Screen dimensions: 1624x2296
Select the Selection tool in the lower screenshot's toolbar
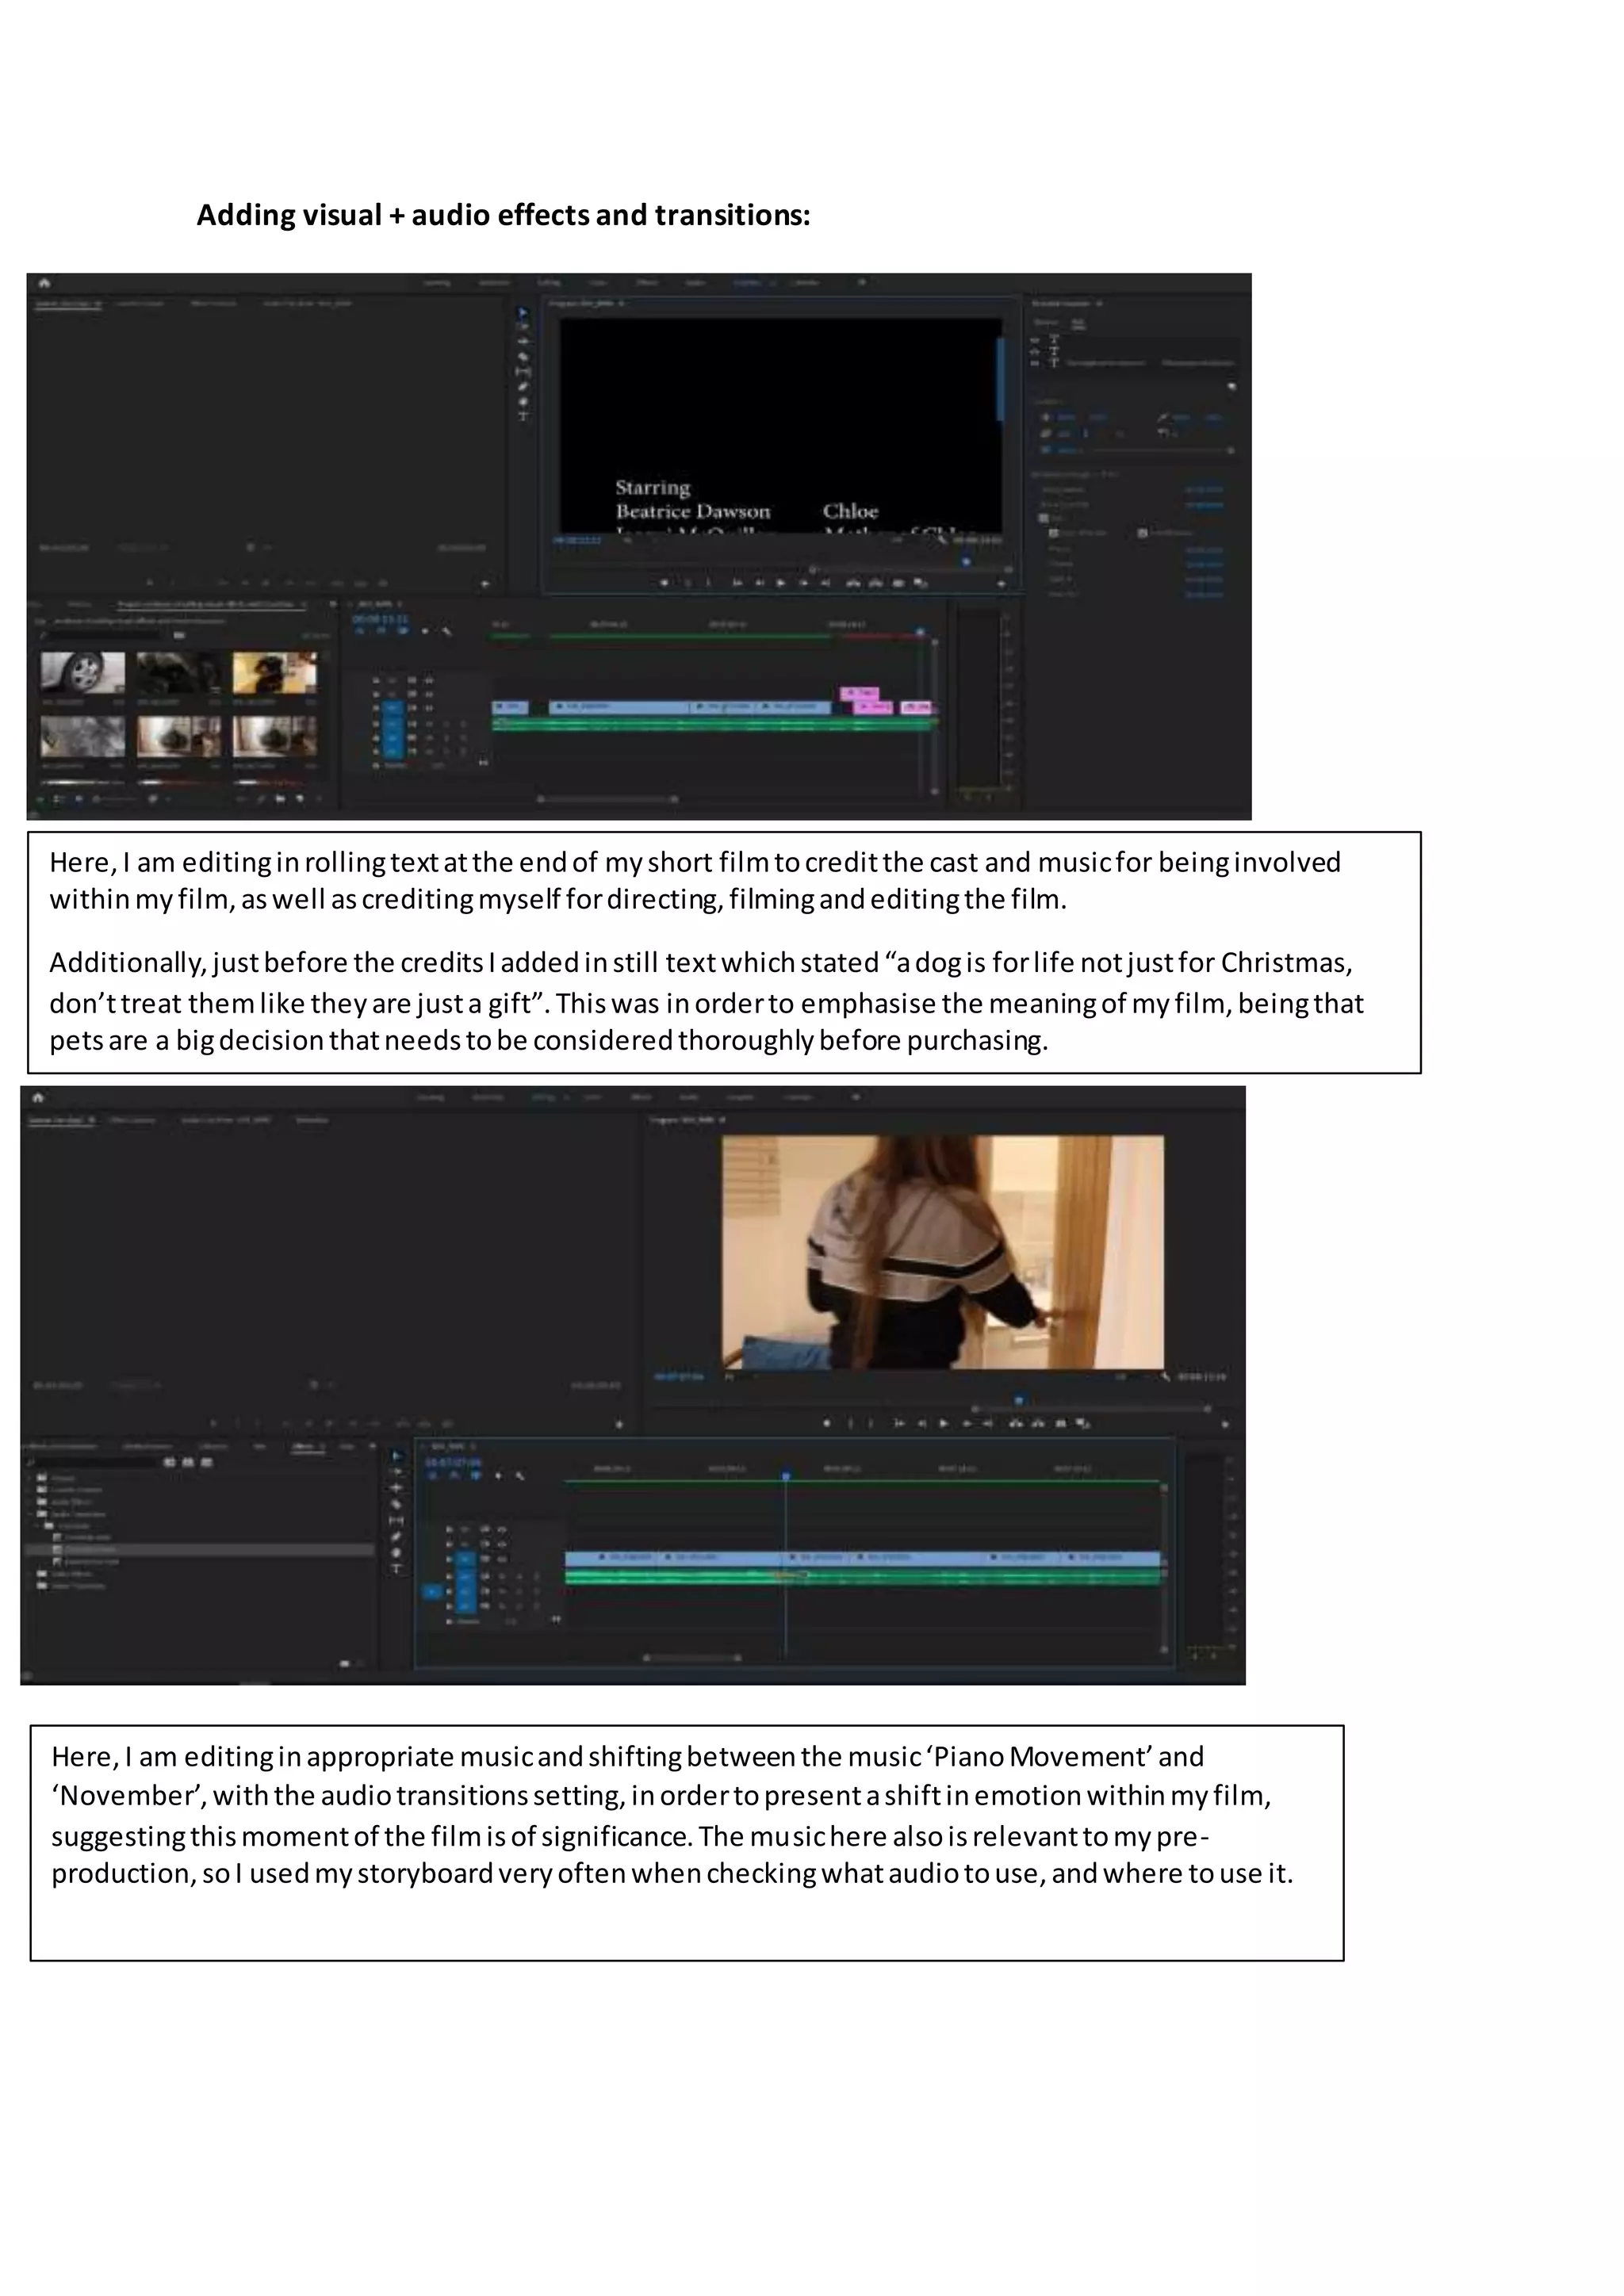coord(396,1456)
